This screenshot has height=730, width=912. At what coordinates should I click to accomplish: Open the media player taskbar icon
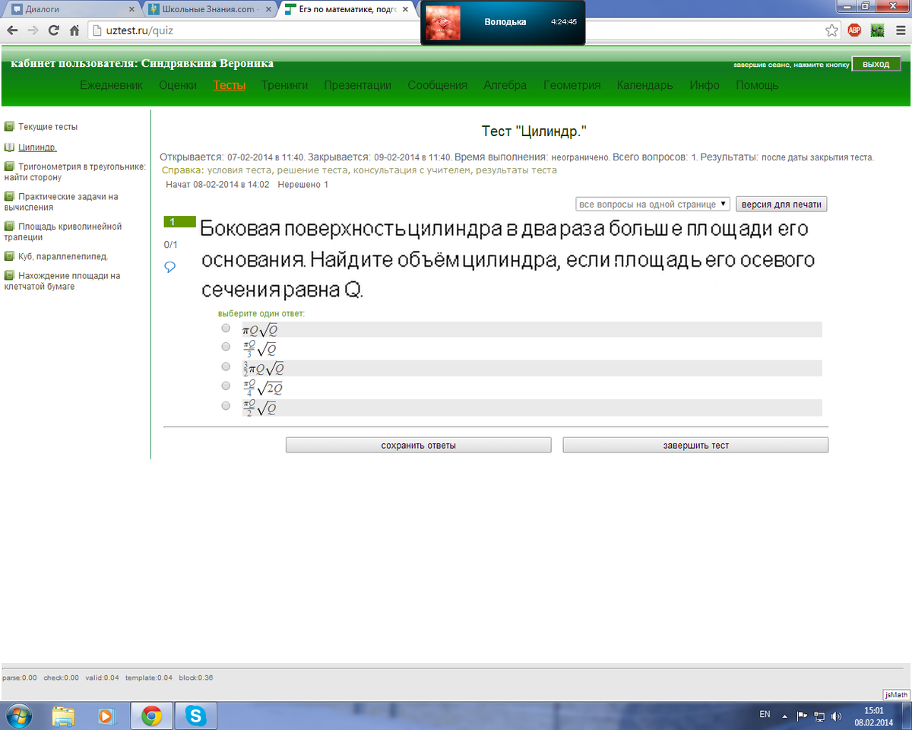point(106,716)
